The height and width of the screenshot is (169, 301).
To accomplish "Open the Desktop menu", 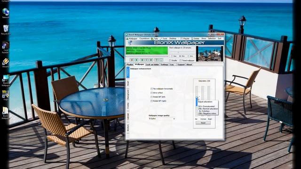I will coord(173,38).
